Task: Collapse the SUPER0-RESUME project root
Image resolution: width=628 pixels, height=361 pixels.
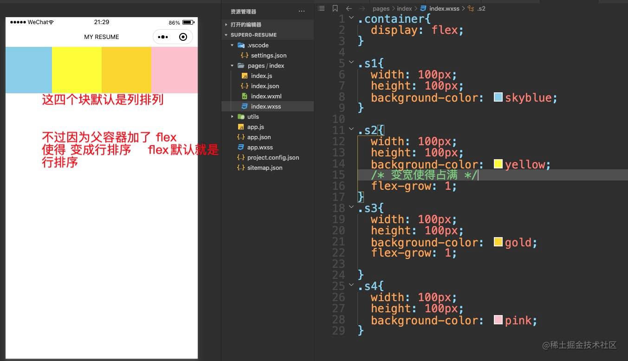Action: [226, 35]
